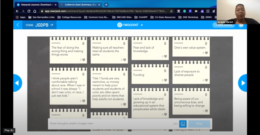Image resolution: width=260 pixels, height=135 pixels.
Task: Delete the "One's own value system" note
Action: coord(206,43)
